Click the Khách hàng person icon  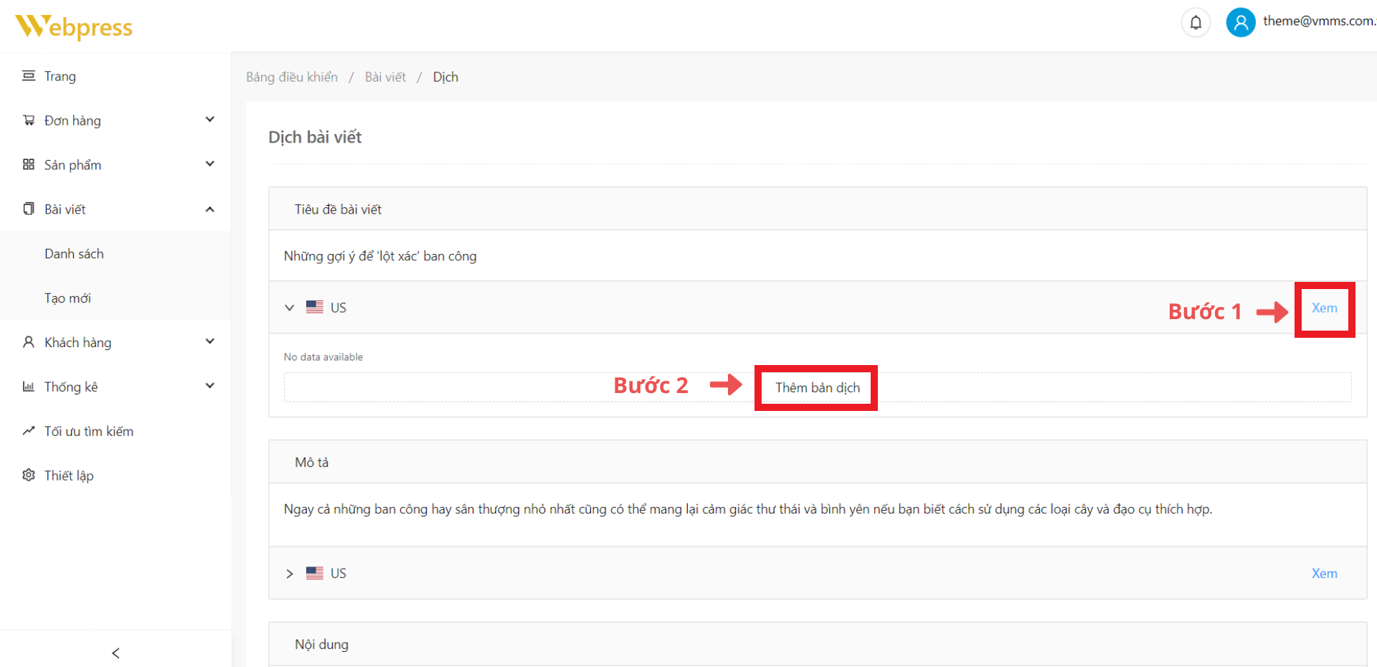click(x=29, y=342)
